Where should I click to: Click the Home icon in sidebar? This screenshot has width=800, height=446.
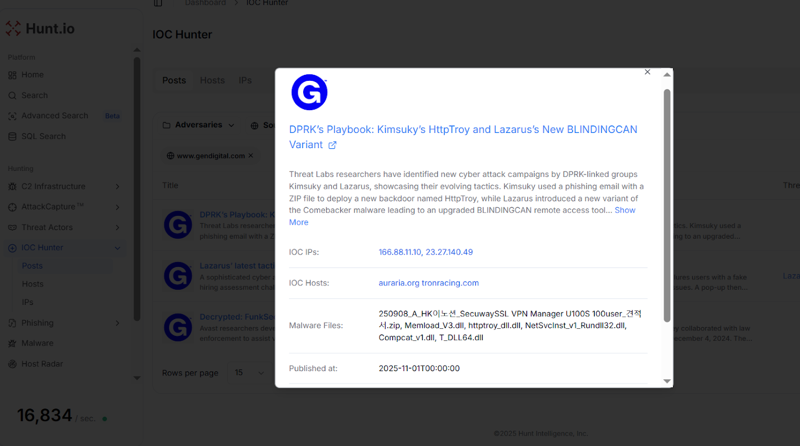click(x=12, y=75)
